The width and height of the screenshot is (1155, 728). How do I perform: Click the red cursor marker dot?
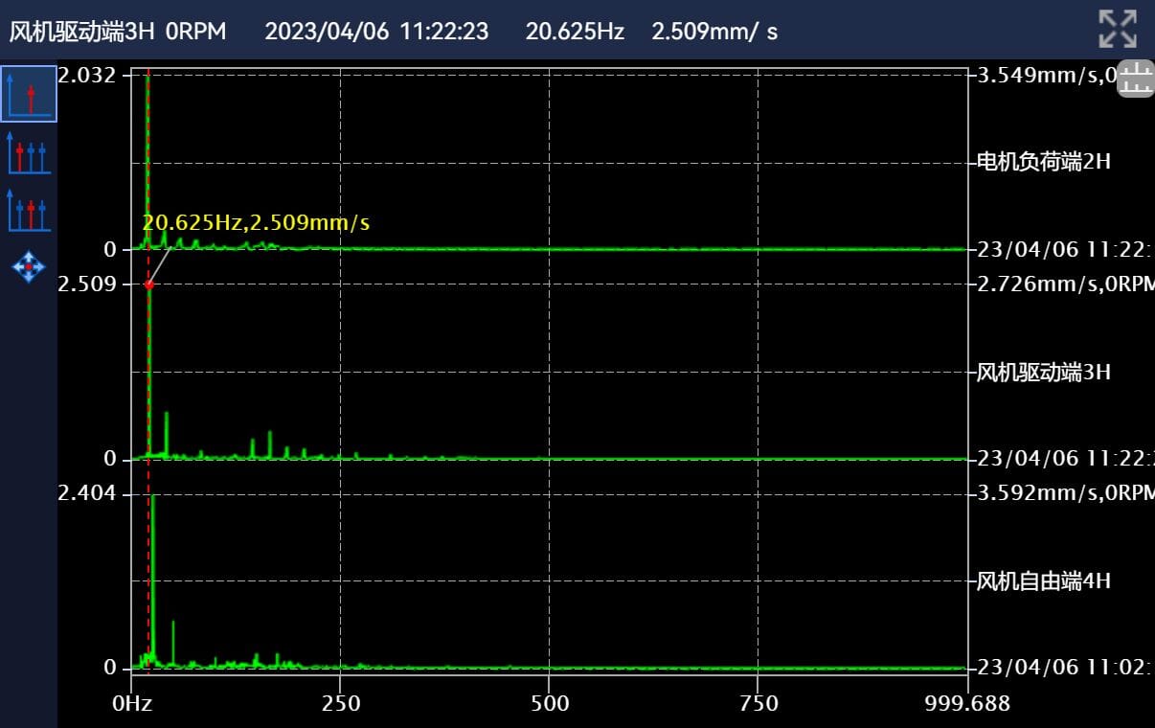[148, 284]
